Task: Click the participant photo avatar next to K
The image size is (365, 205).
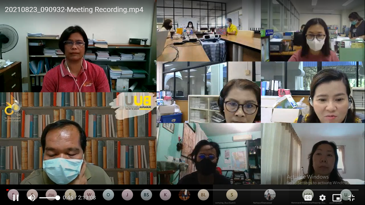Action: [x=184, y=195]
